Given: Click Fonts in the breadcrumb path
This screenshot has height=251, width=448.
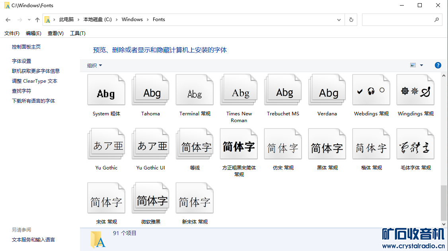Looking at the screenshot, I should tap(159, 19).
